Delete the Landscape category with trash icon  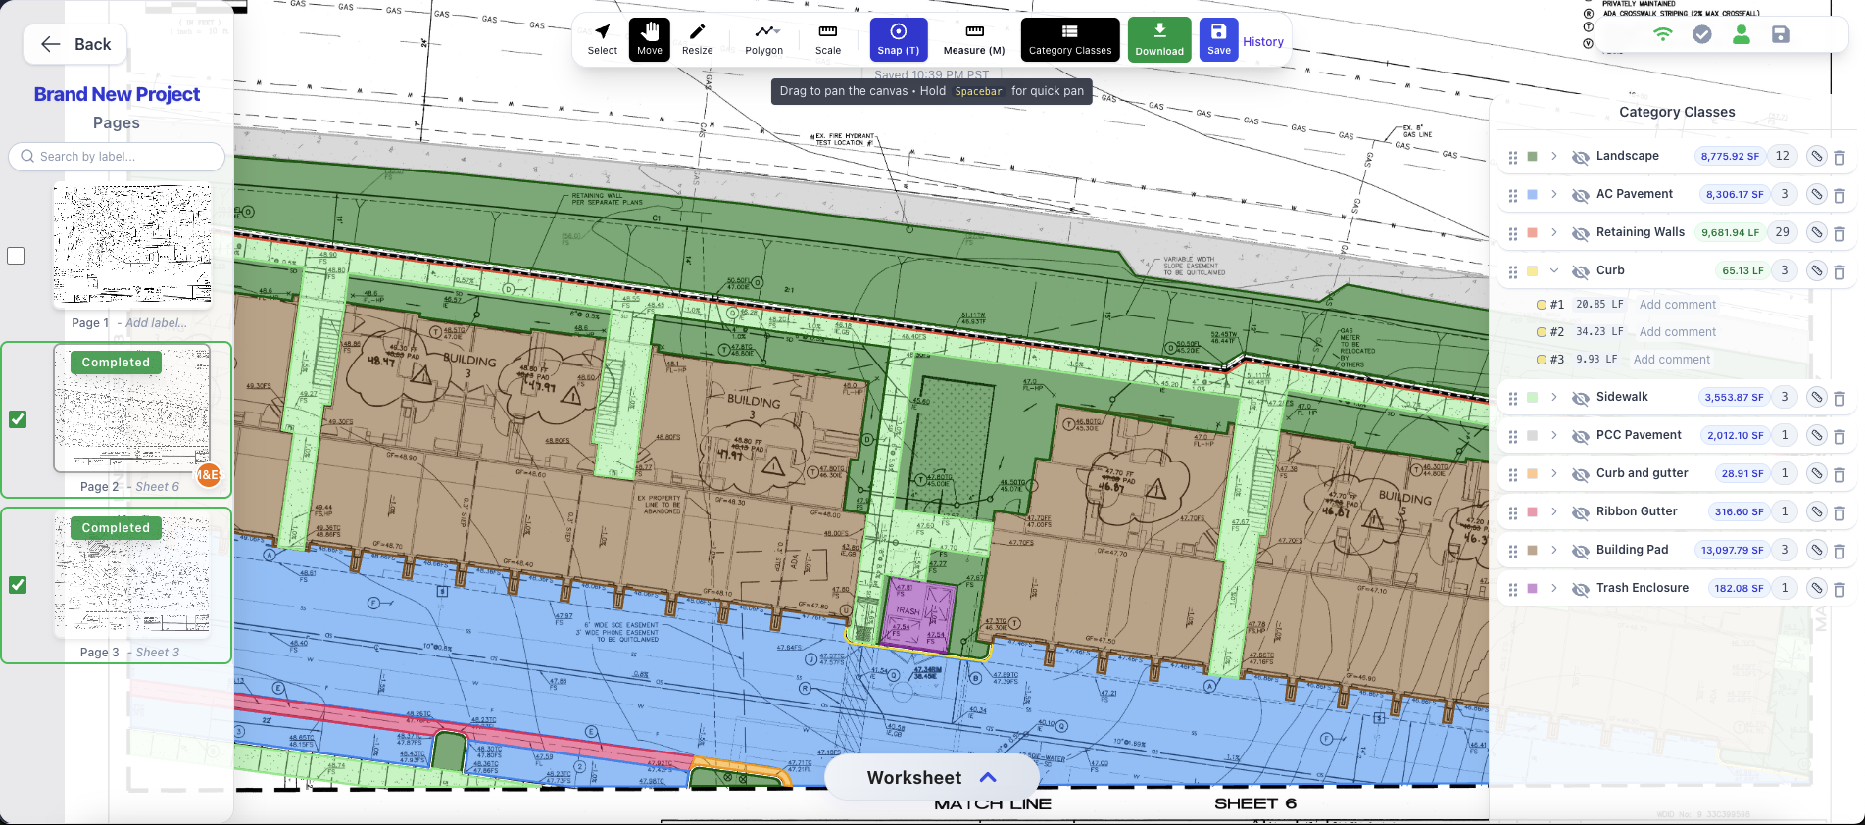click(1840, 158)
